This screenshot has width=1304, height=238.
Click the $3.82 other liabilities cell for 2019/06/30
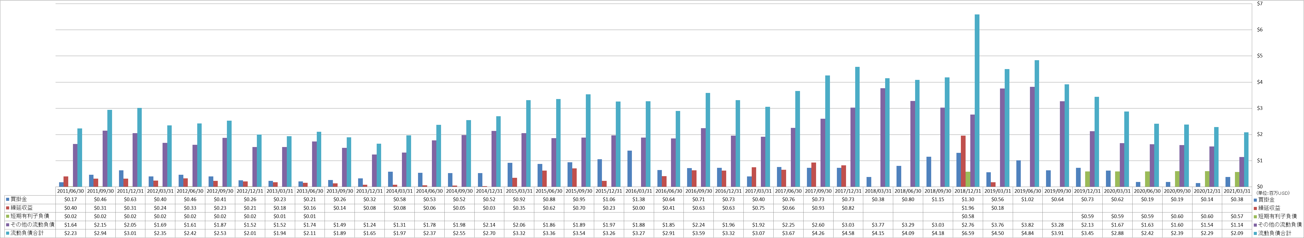(x=1028, y=225)
